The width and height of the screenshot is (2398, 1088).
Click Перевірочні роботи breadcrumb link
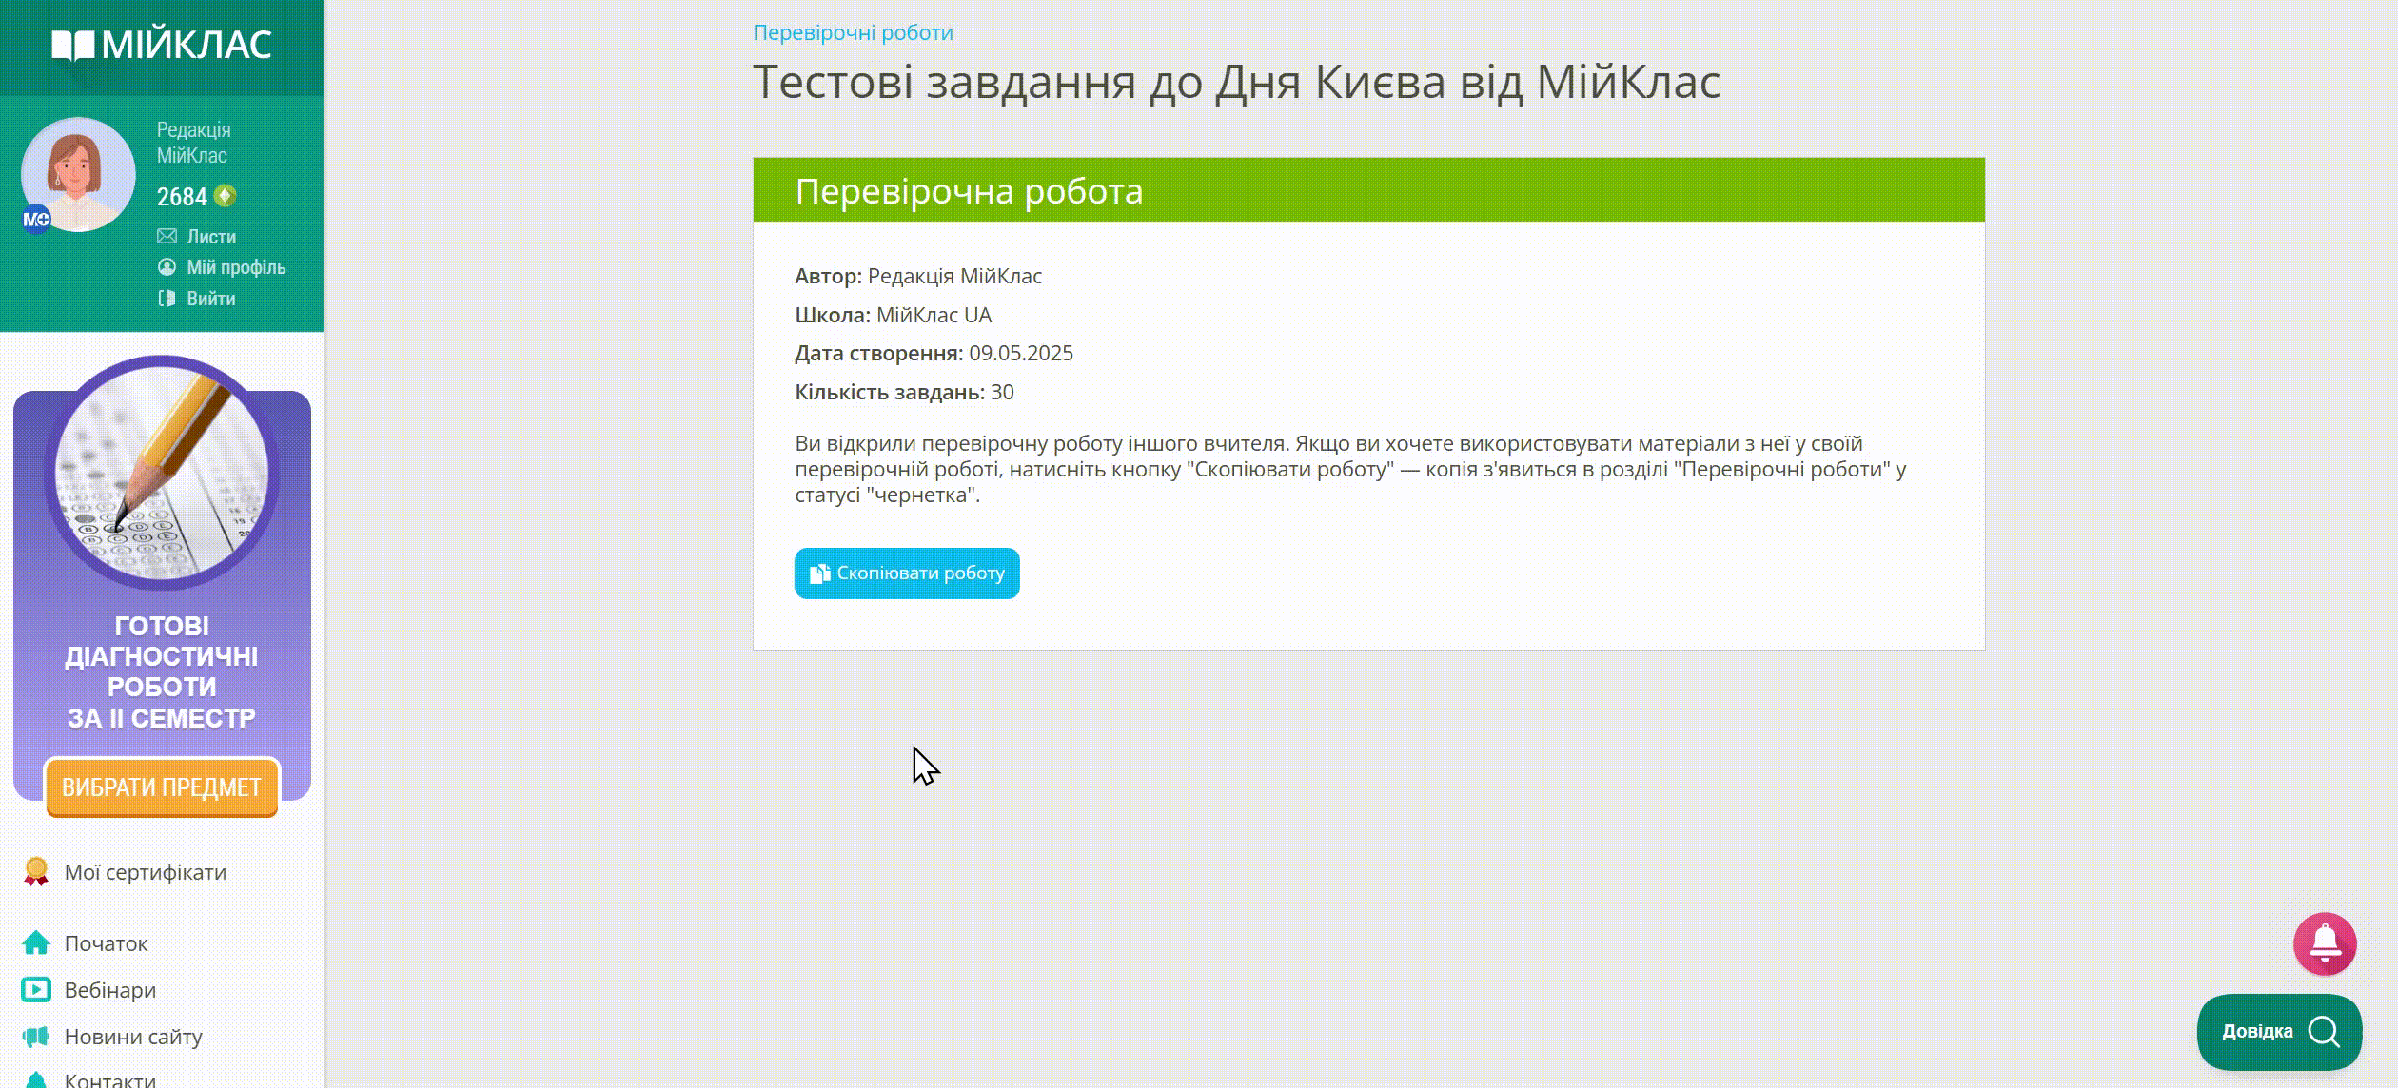[853, 32]
